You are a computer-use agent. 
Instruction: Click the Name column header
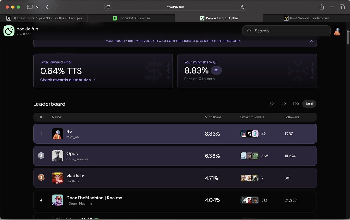(57, 117)
